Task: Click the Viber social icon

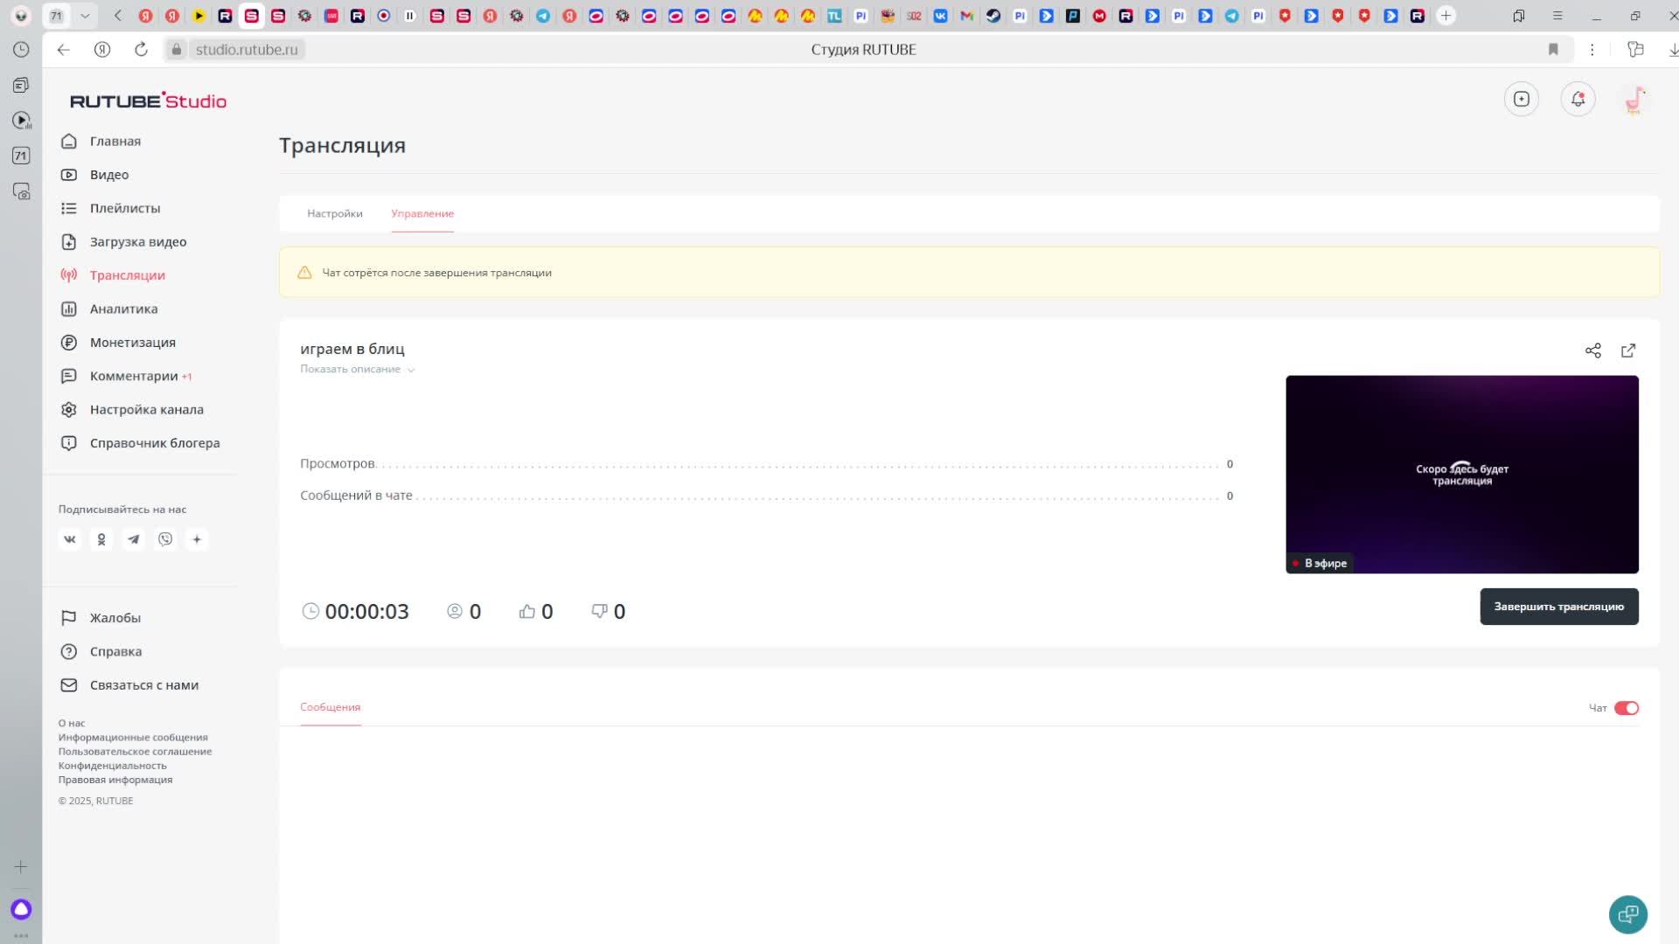Action: click(165, 539)
